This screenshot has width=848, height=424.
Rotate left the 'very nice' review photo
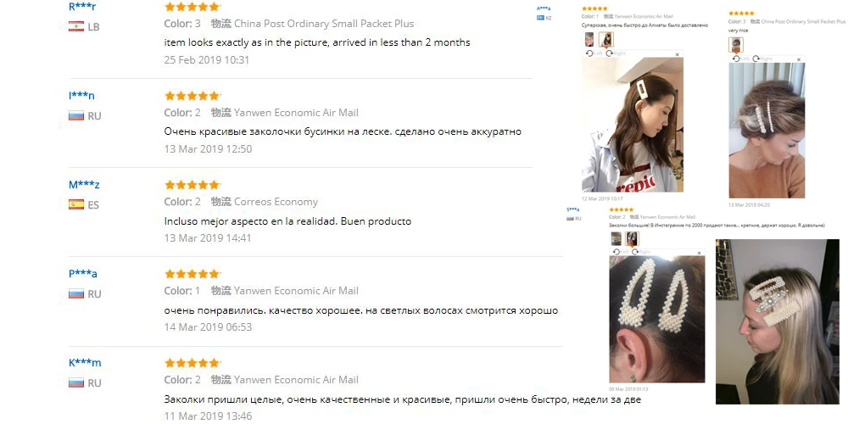(741, 59)
